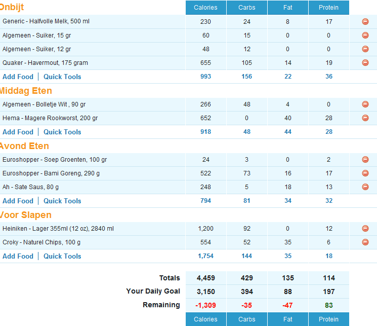
Task: Add Food to the Onbijt meal
Action: pos(18,77)
